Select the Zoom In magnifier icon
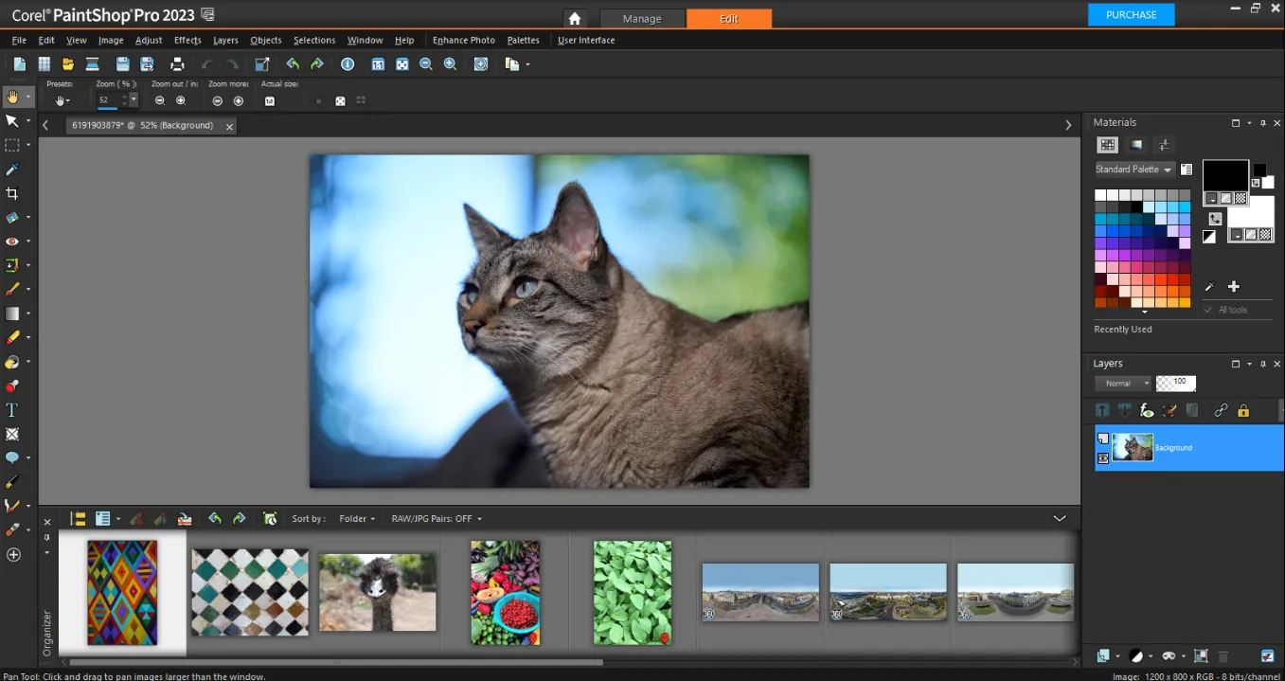The width and height of the screenshot is (1285, 681). tap(450, 63)
